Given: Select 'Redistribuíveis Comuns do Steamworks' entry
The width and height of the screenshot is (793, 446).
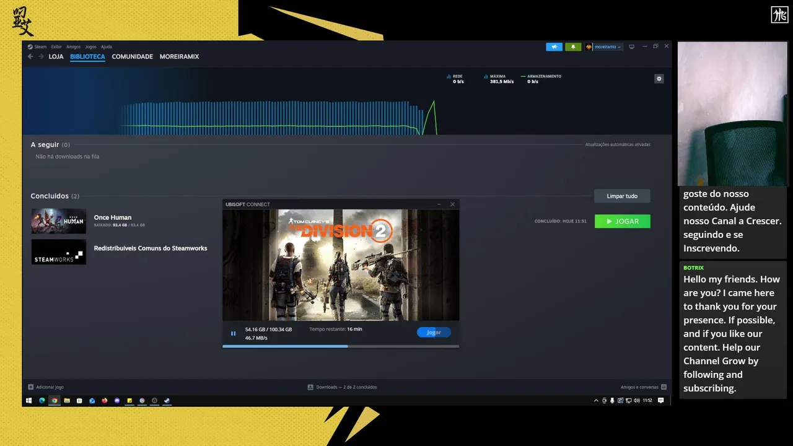Looking at the screenshot, I should click(x=151, y=248).
